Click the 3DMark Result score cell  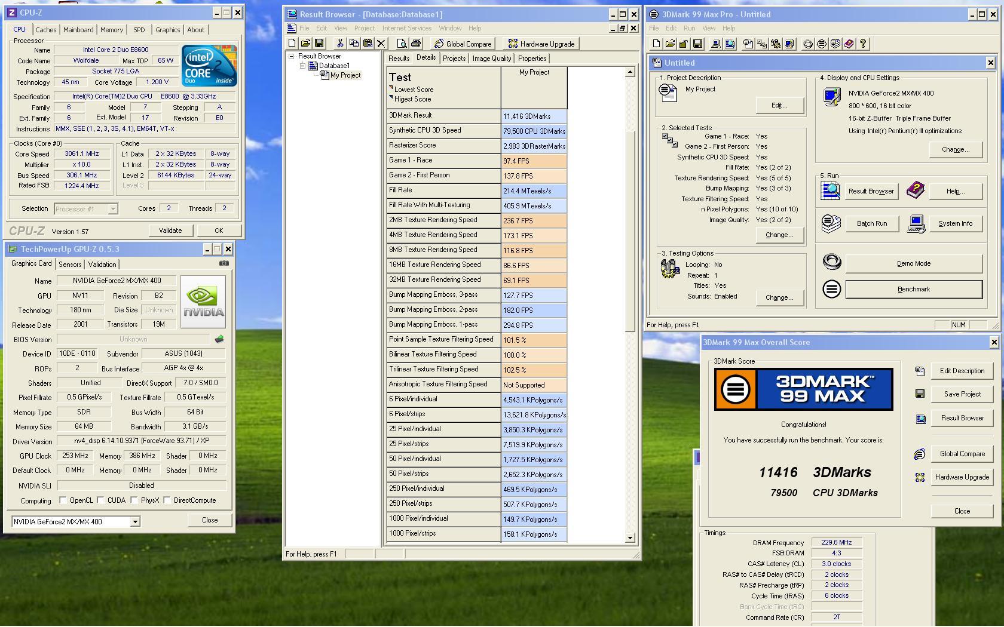(534, 116)
